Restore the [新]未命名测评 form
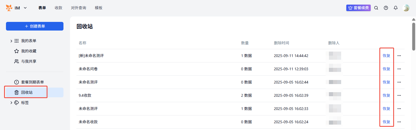The height and width of the screenshot is (130, 416). point(386,56)
